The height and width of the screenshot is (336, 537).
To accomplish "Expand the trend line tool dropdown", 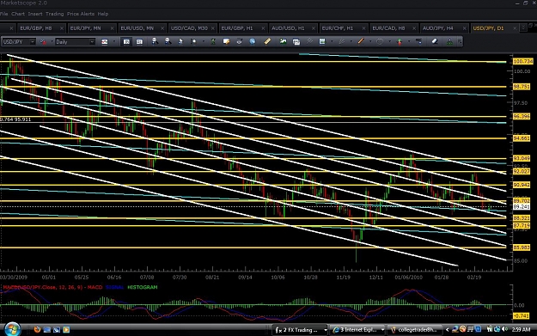I will (x=369, y=42).
